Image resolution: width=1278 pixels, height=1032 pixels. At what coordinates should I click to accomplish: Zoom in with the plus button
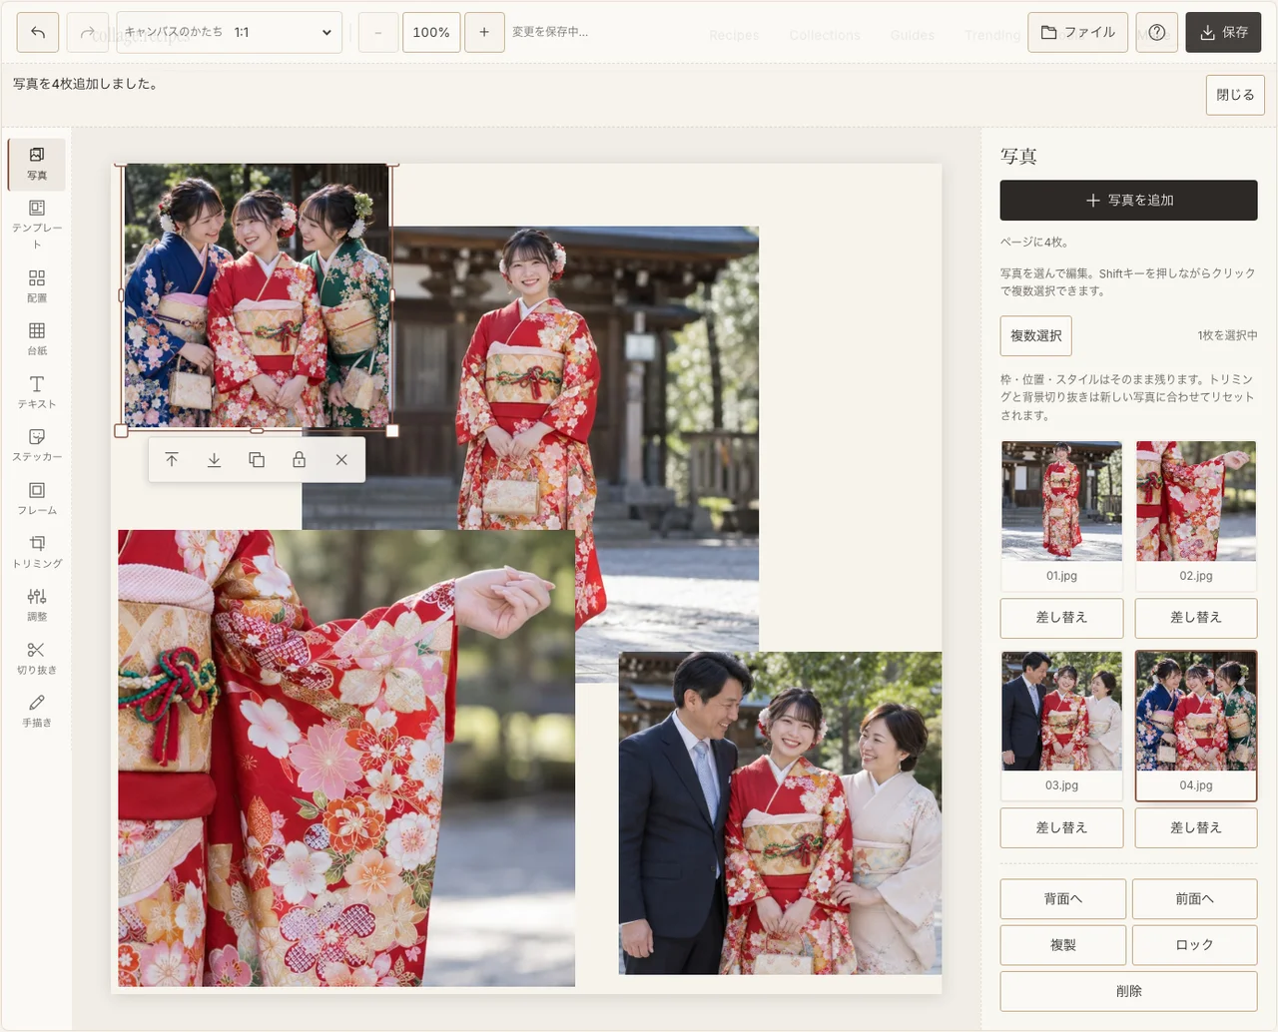[484, 32]
